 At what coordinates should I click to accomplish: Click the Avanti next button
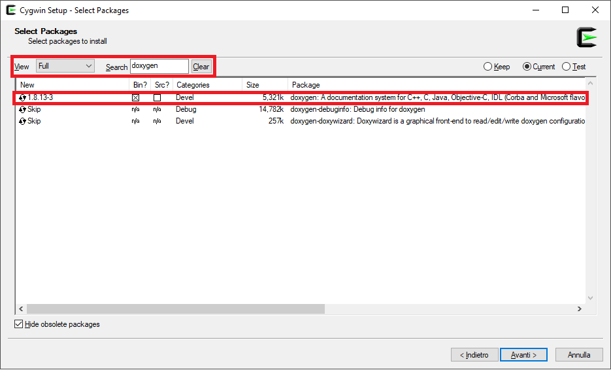point(523,355)
